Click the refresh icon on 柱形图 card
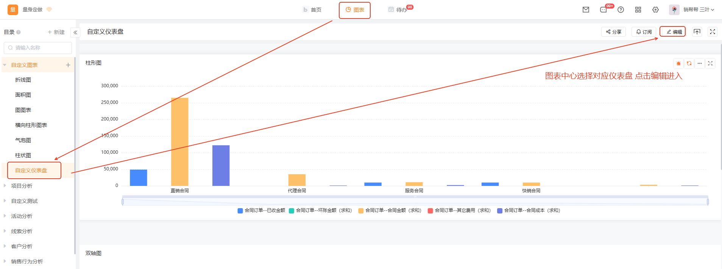 tap(689, 63)
